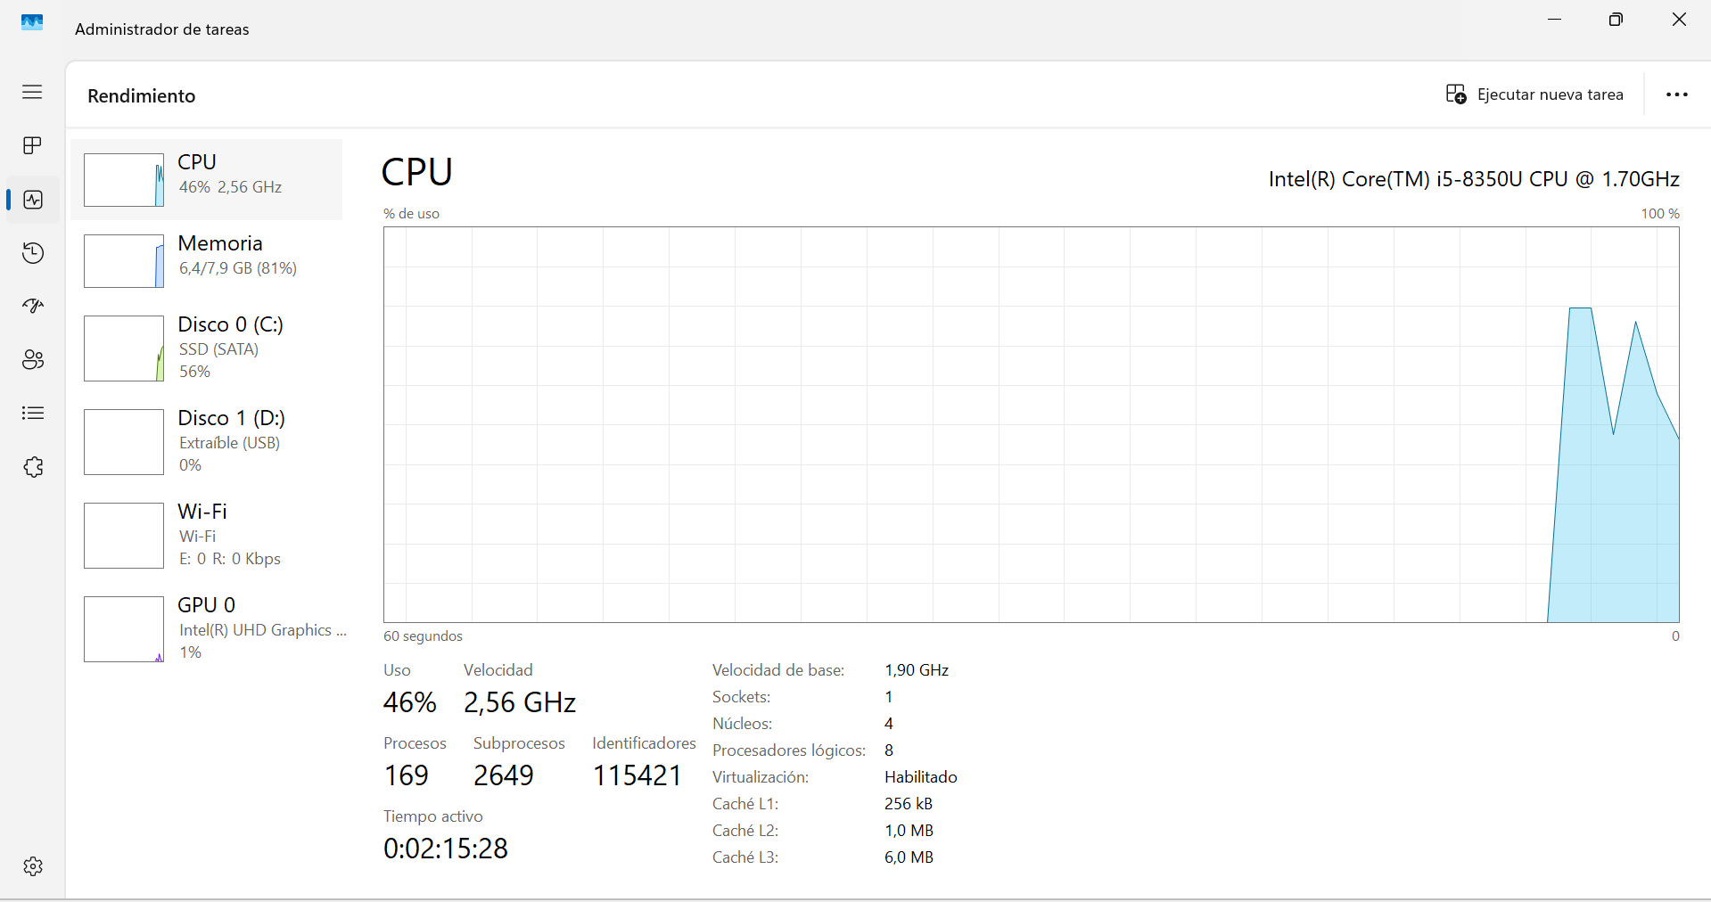
Task: Click Ejecutar nueva tarea button
Action: tap(1534, 94)
